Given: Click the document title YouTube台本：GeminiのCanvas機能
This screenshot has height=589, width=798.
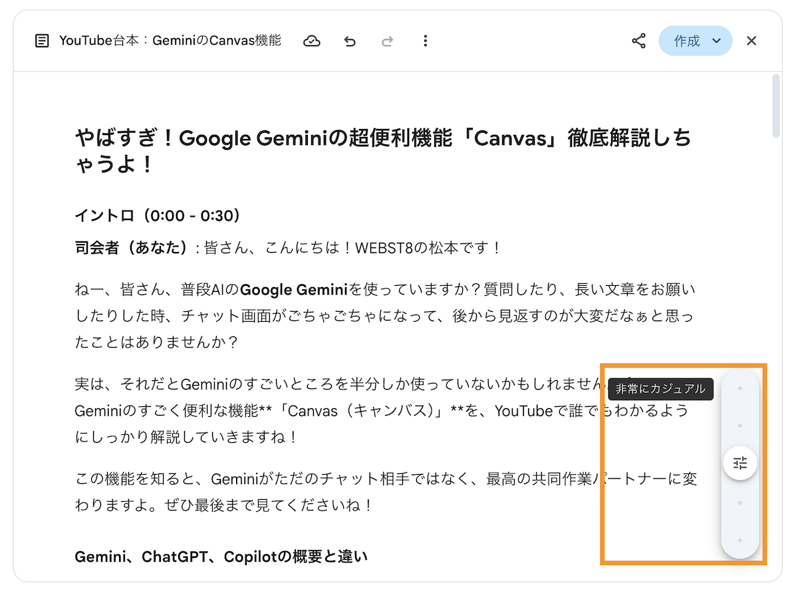Looking at the screenshot, I should 170,41.
